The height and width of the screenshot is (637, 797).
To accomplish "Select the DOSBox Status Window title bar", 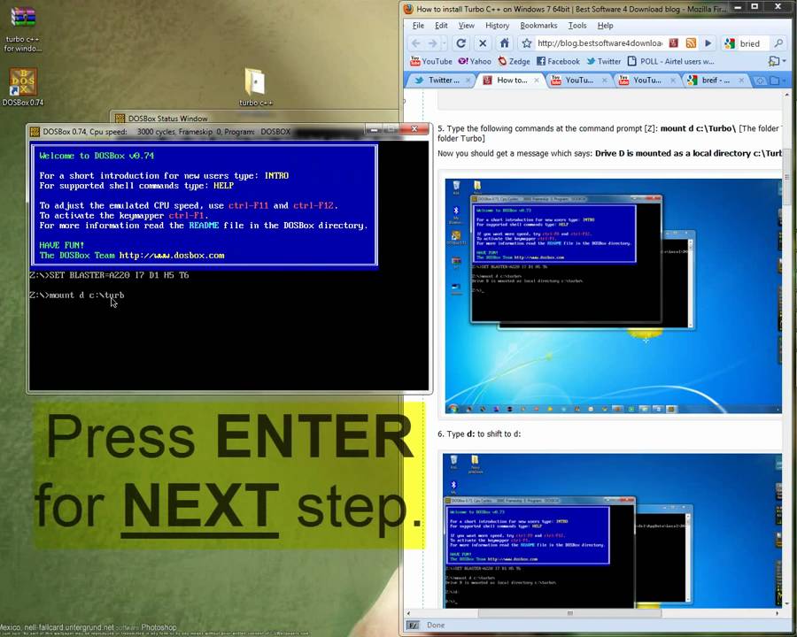I will click(254, 118).
